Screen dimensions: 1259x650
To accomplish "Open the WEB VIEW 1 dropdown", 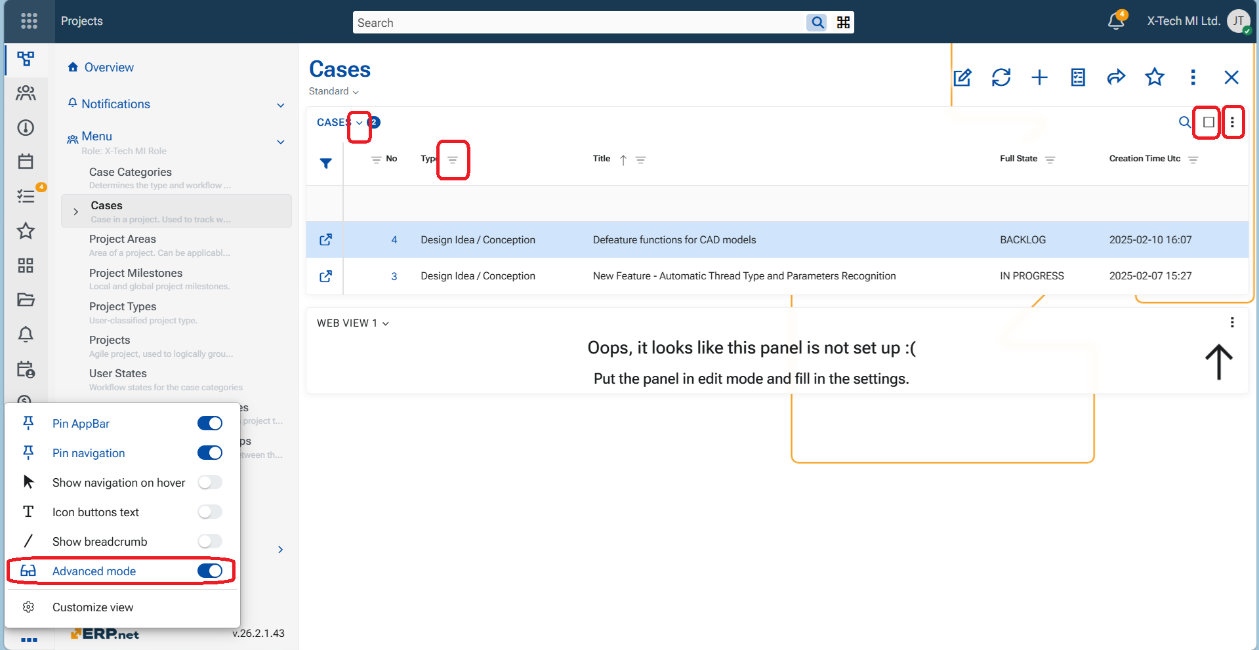I will pos(353,323).
